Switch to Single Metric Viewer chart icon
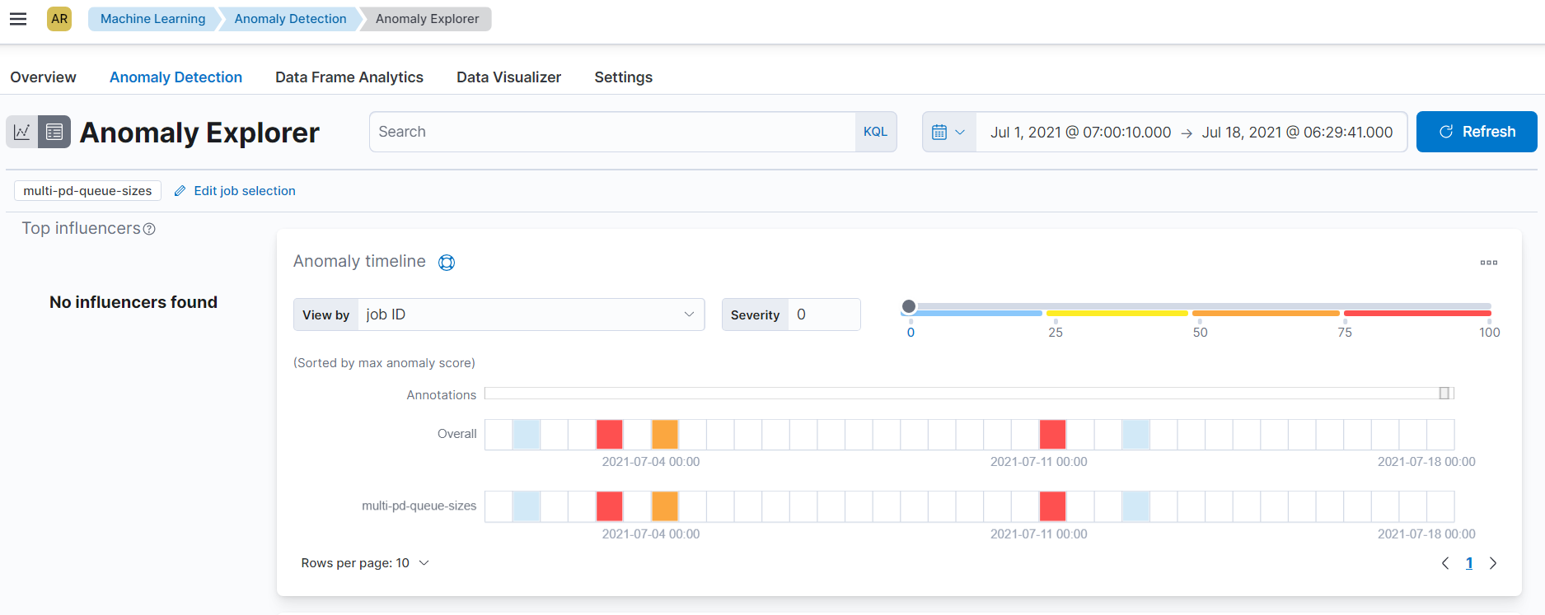The height and width of the screenshot is (615, 1545). pos(22,132)
